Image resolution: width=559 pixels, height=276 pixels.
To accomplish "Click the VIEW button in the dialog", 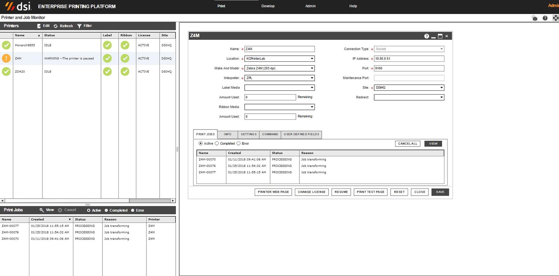I will point(433,144).
